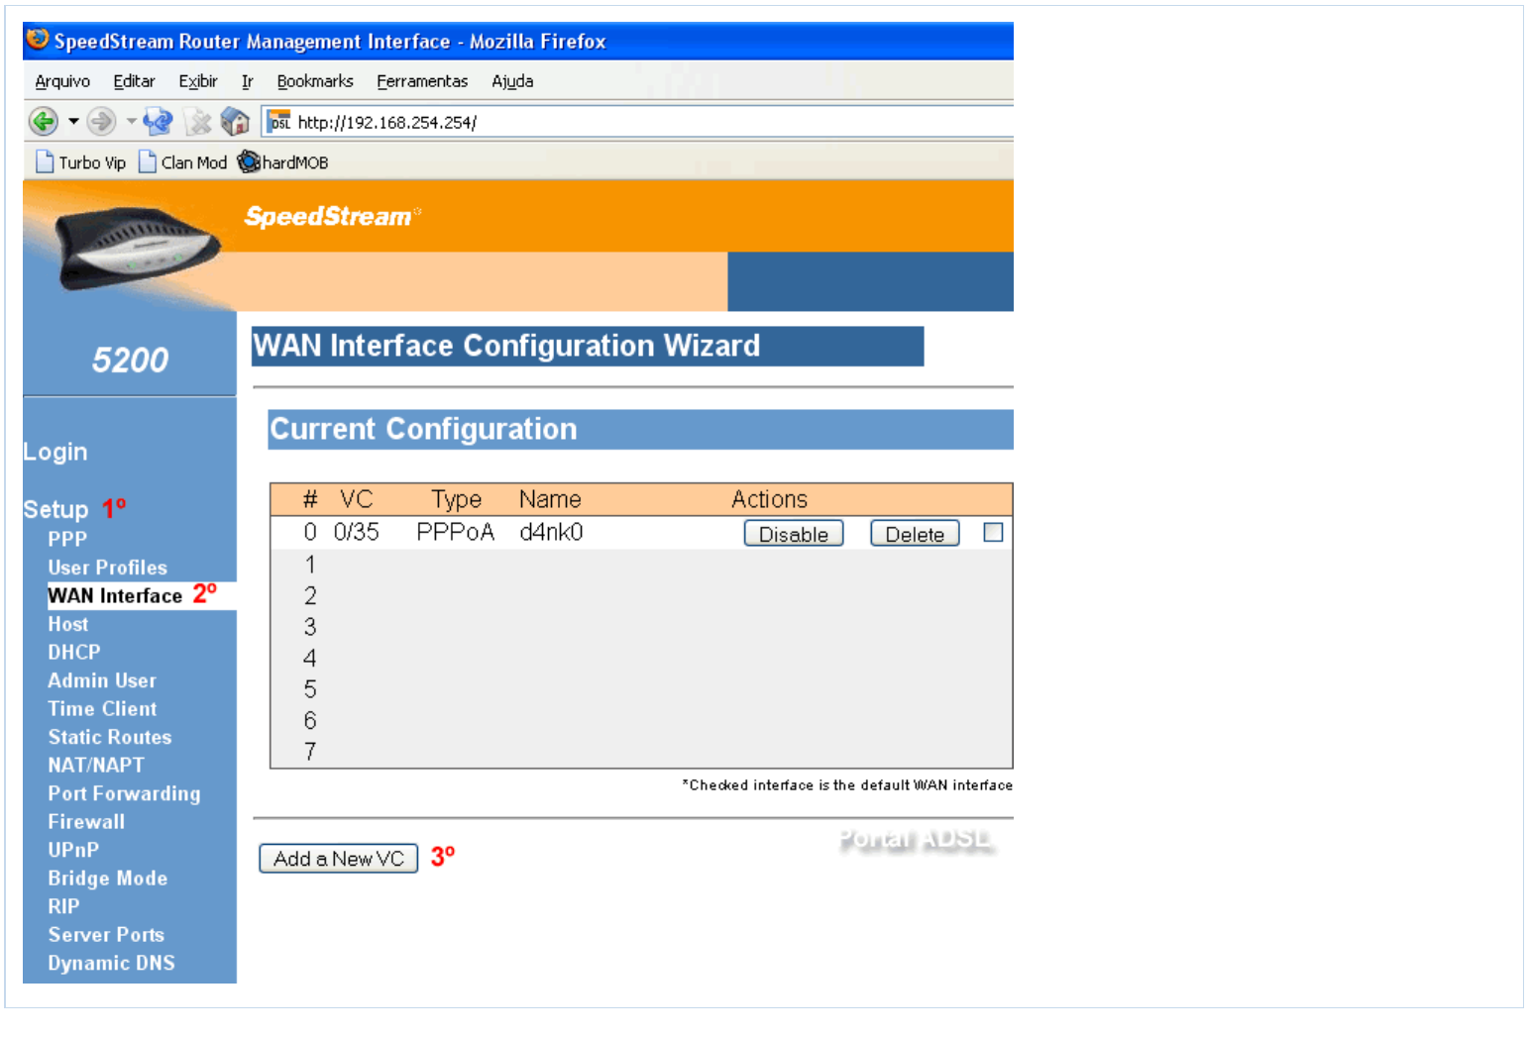Open Dynamic DNS settings
Screen dimensions: 1529x1037
pos(112,963)
